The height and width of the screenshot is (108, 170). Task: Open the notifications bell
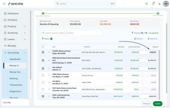coord(153,4)
